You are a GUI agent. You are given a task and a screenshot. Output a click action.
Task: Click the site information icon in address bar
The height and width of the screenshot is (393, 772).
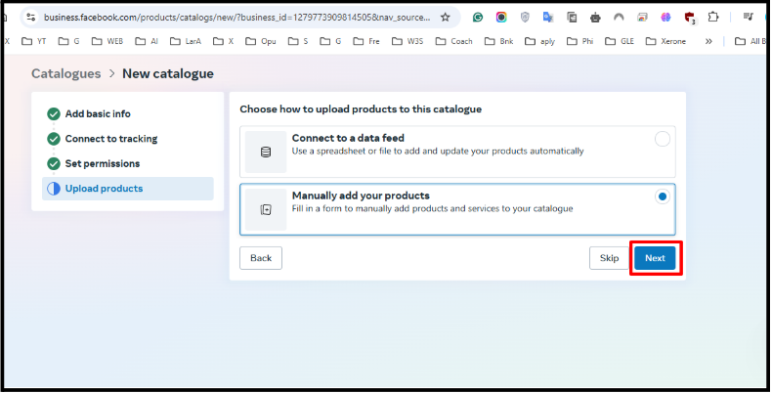pyautogui.click(x=30, y=17)
